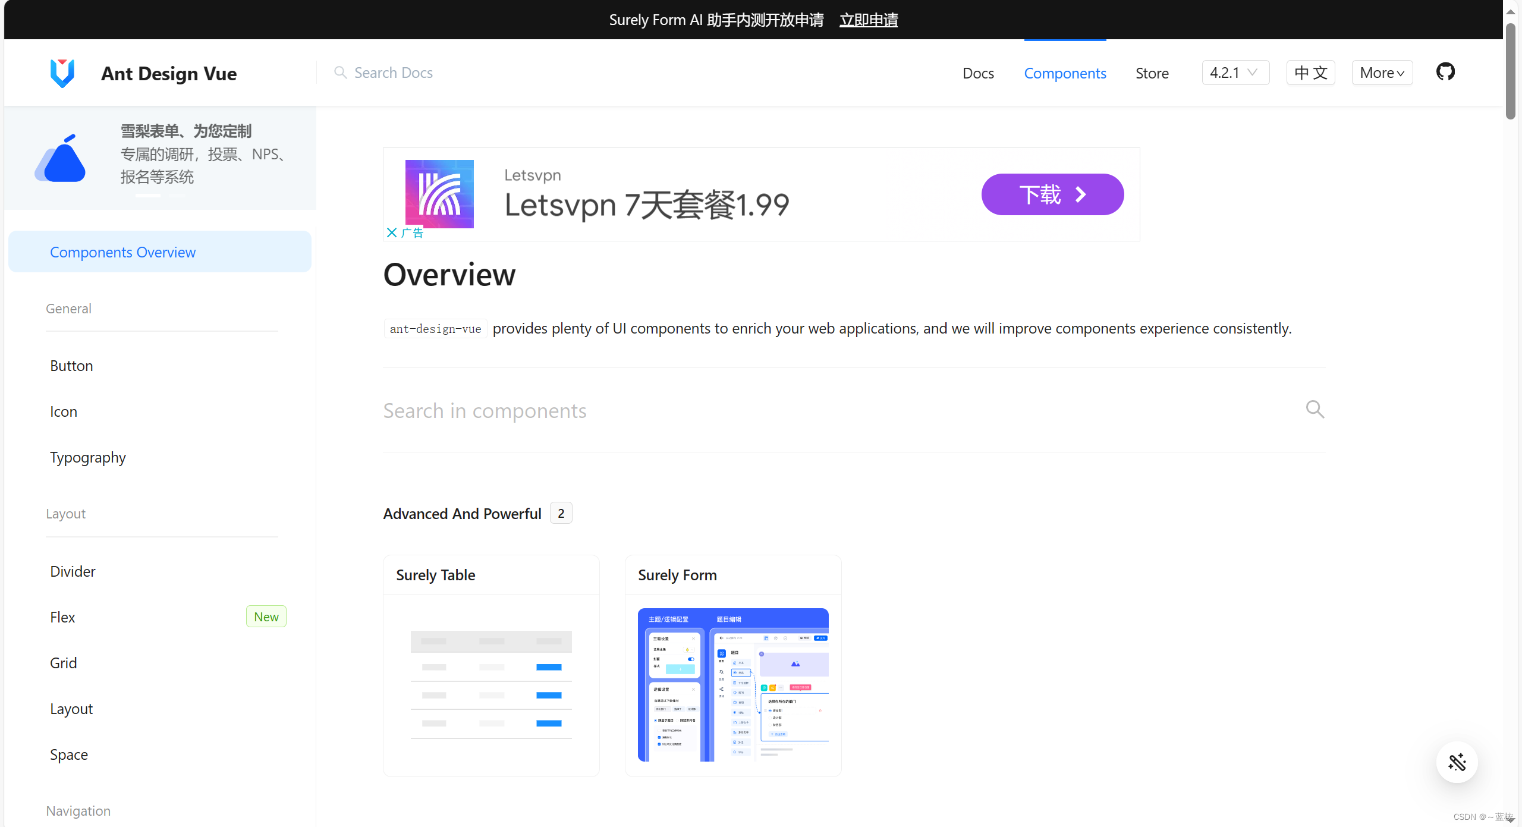Switch language with 中文 button
Viewport: 1522px width, 827px height.
pos(1310,73)
